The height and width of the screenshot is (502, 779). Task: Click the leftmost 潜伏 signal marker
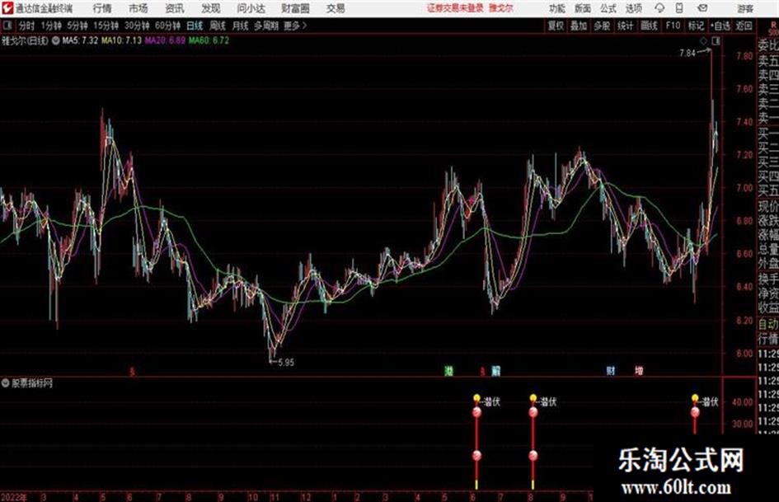pos(492,401)
